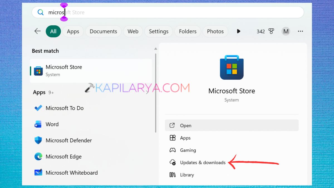Go back with the left arrow
Viewport: 334px width, 188px height.
[x=38, y=31]
